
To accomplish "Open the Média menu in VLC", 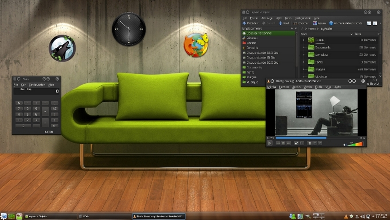I will click(271, 87).
